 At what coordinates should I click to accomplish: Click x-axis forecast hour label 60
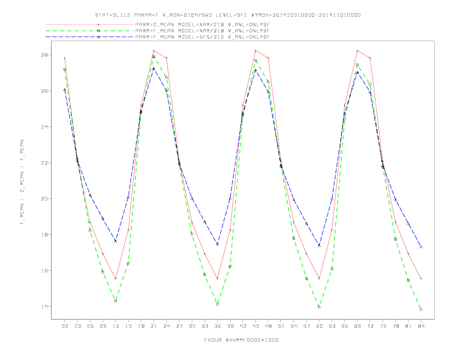(x=319, y=326)
